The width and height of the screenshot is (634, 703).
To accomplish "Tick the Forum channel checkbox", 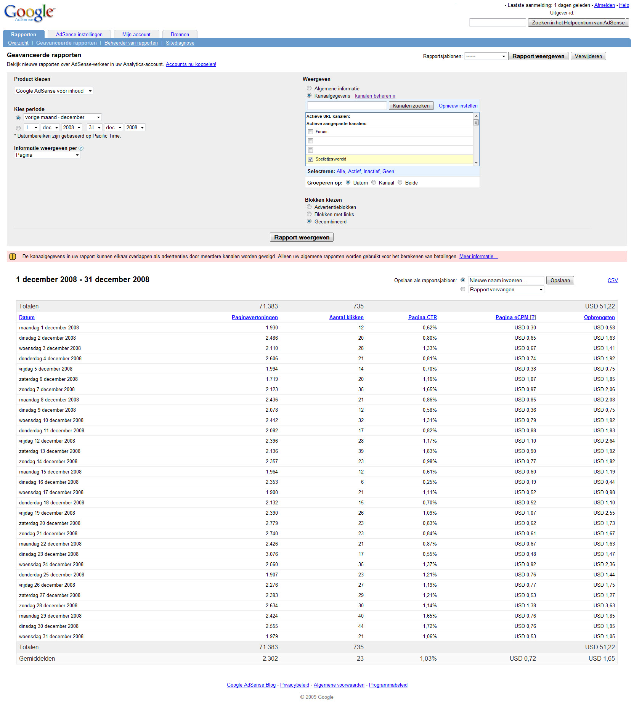I will coord(311,132).
